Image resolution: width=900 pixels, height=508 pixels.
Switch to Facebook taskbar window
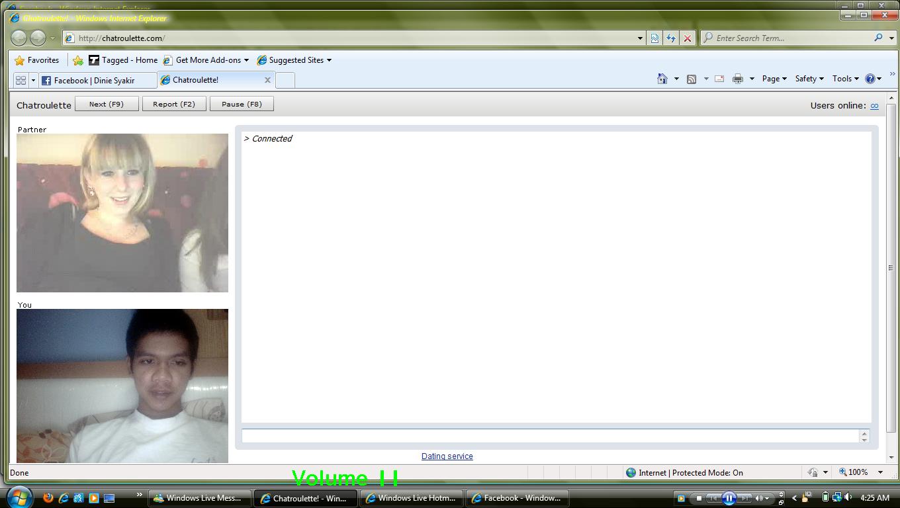[517, 498]
